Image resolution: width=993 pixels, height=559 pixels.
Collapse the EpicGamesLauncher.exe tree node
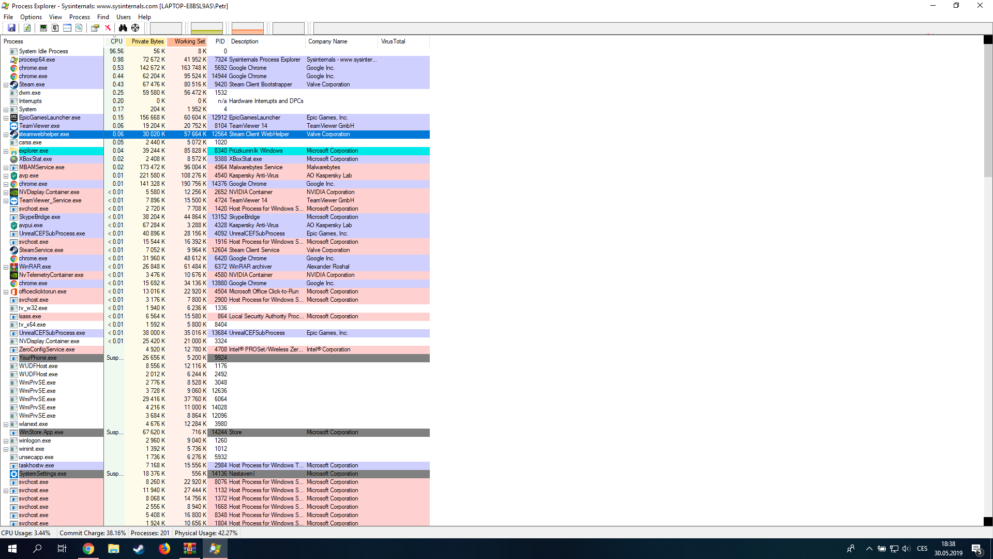point(6,118)
